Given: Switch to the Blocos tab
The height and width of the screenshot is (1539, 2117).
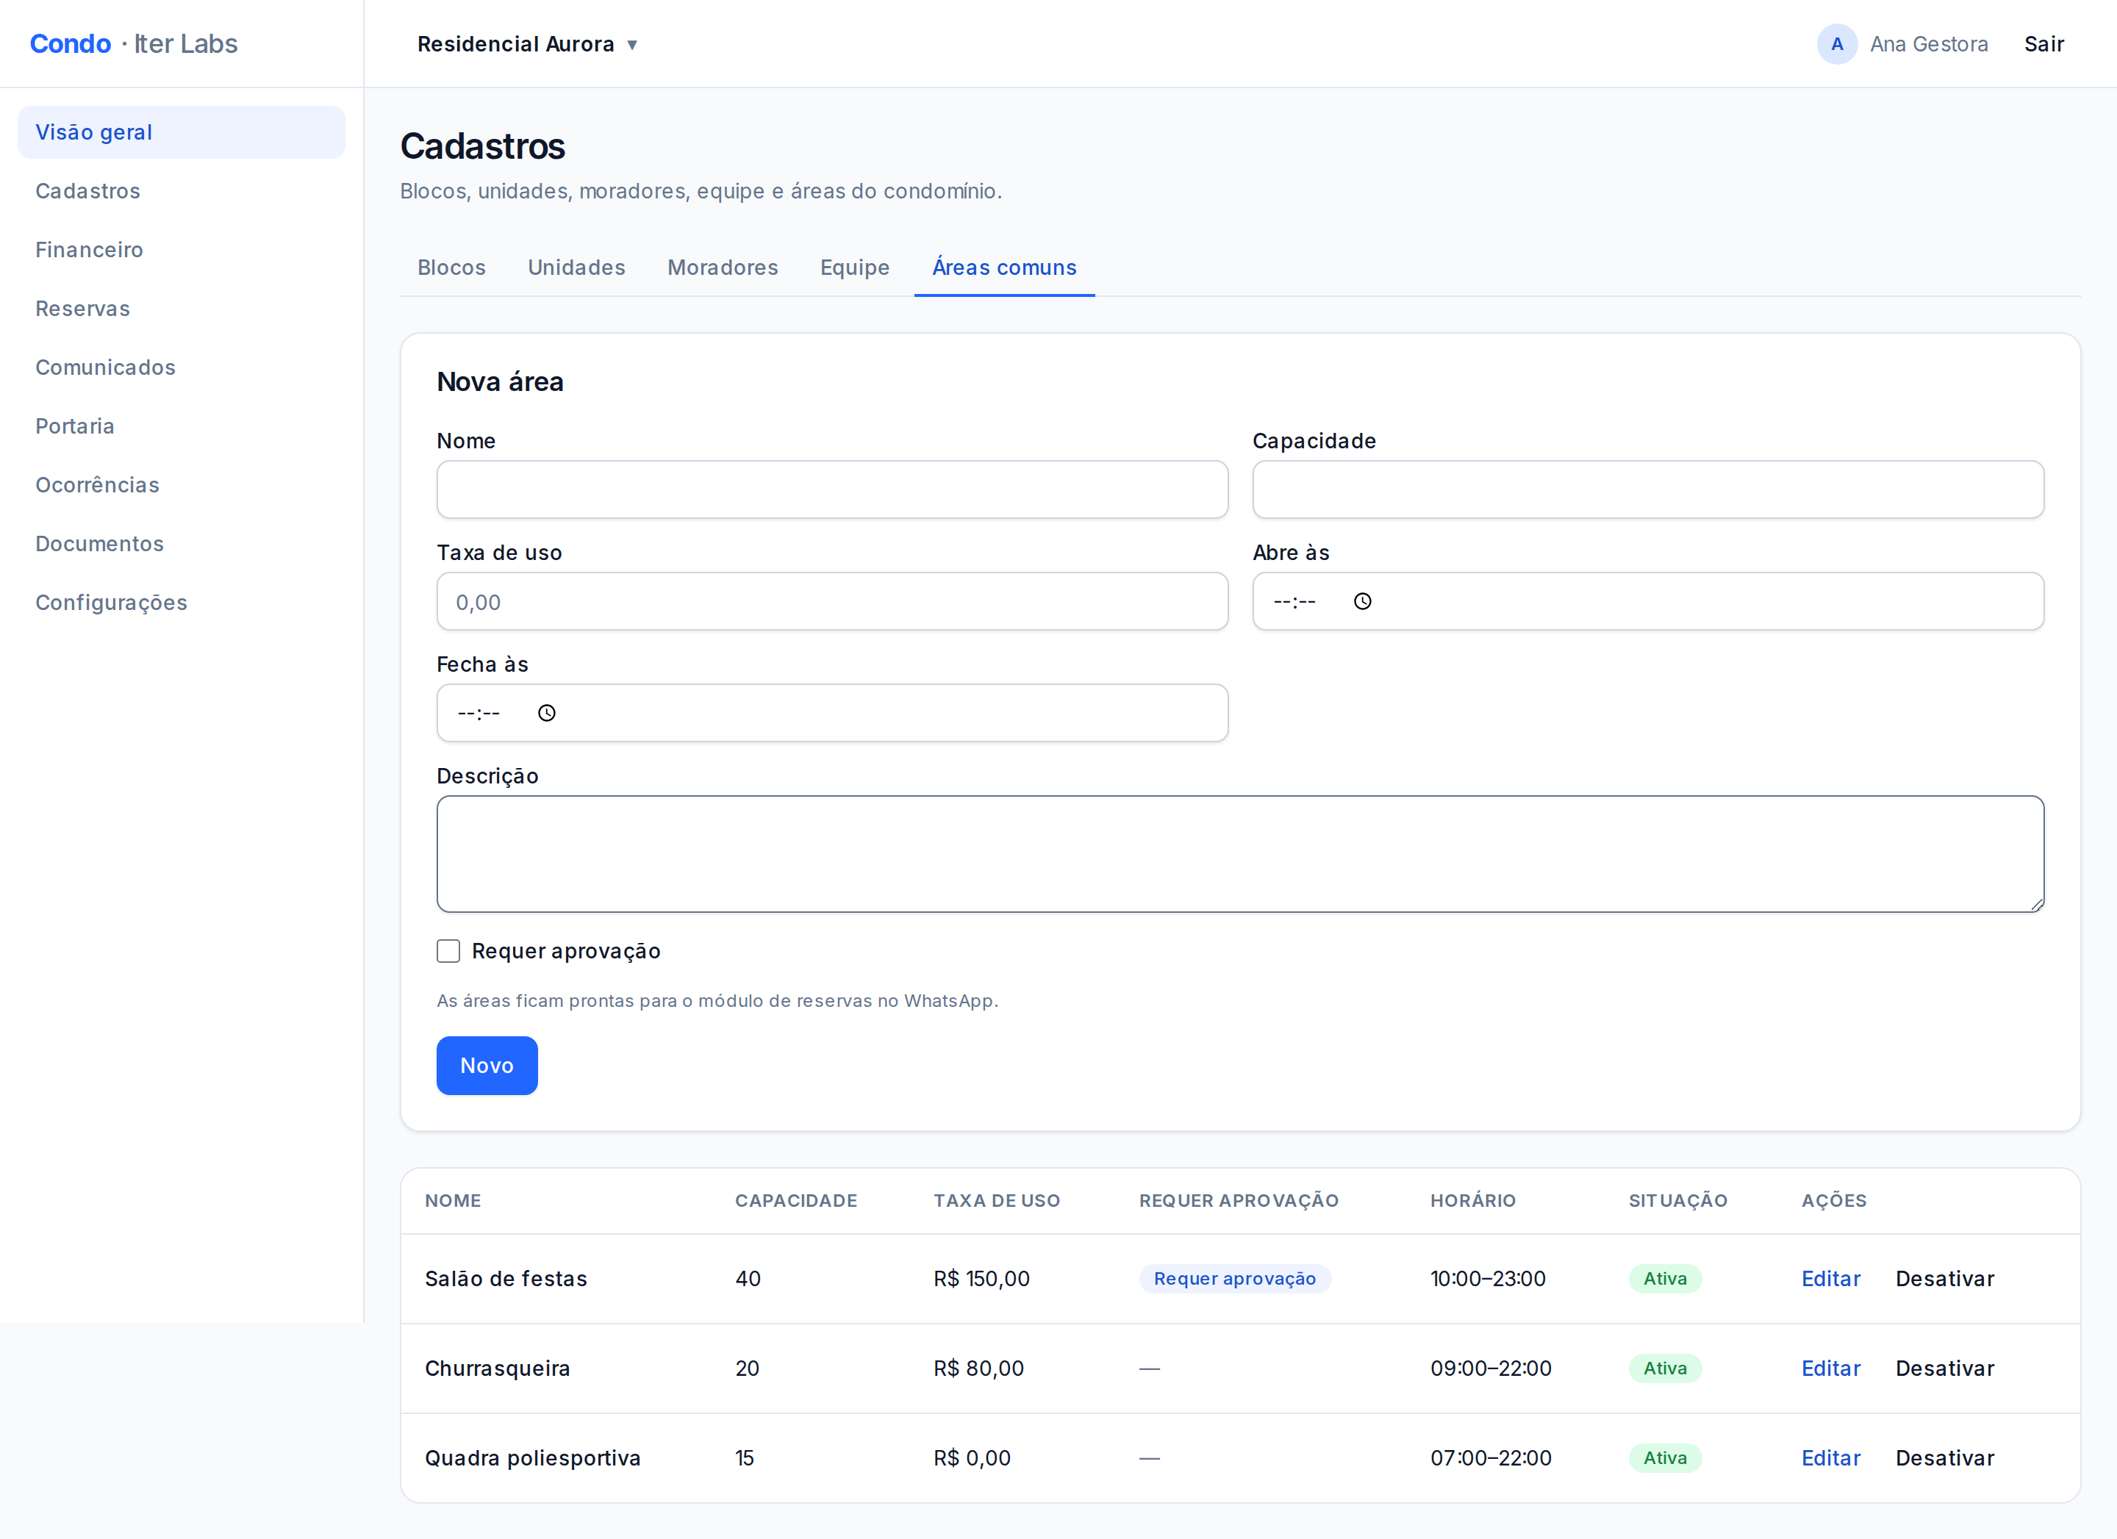Looking at the screenshot, I should (x=452, y=268).
